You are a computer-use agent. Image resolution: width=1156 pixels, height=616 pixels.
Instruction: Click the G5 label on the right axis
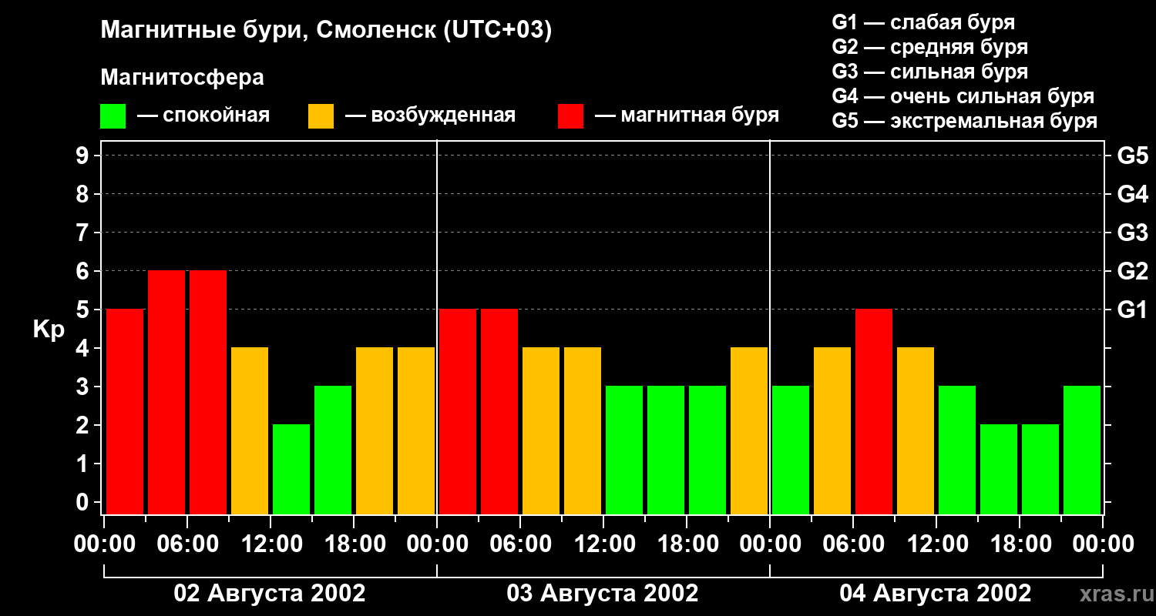click(x=1132, y=156)
